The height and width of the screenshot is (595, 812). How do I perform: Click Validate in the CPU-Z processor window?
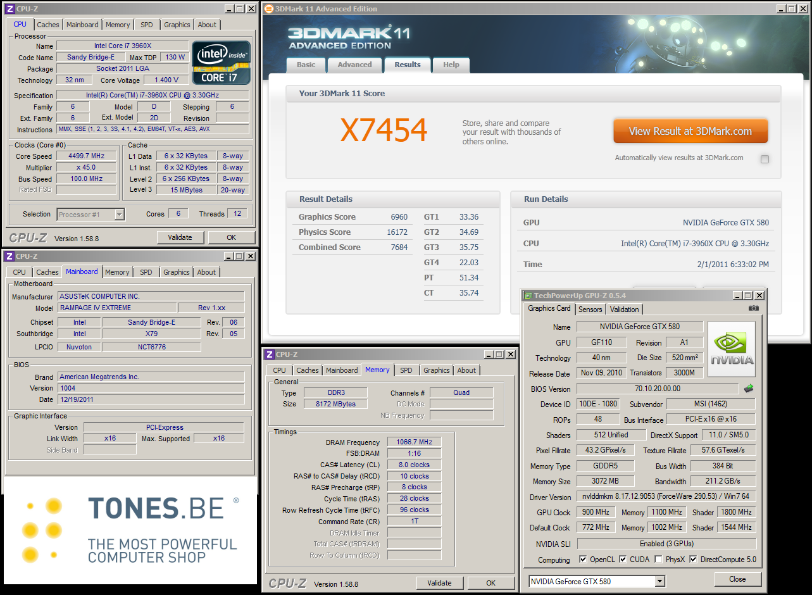(x=180, y=237)
